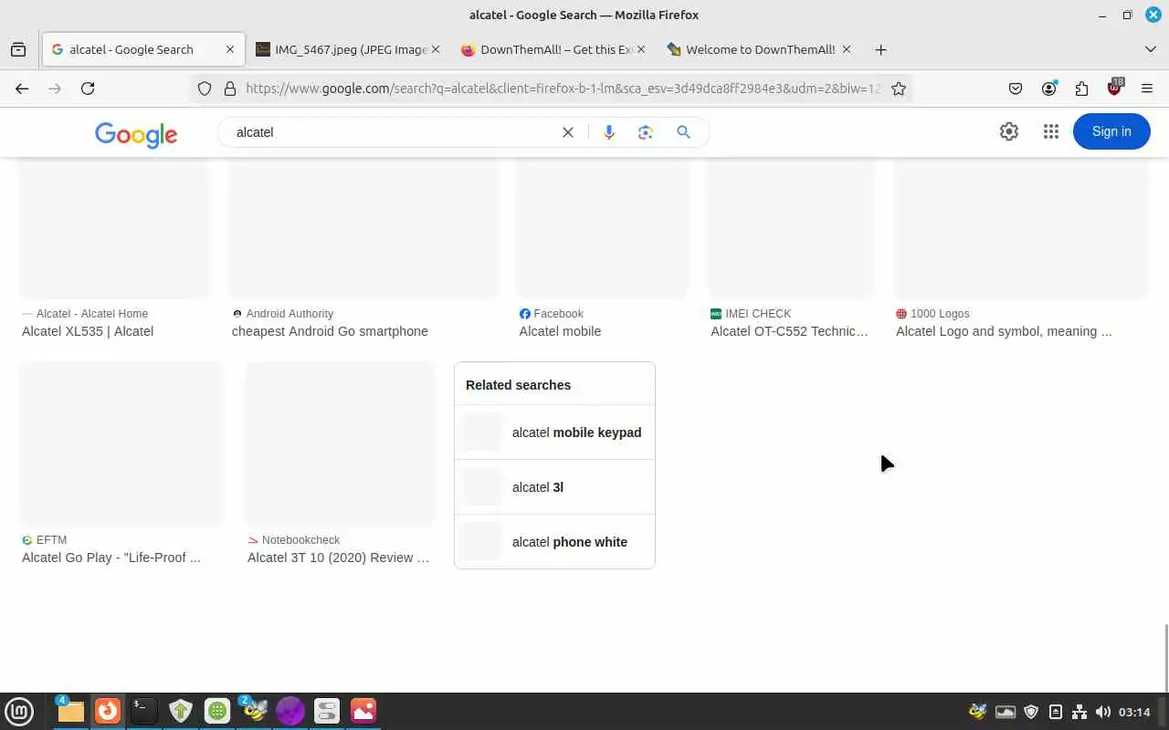This screenshot has height=730, width=1169.
Task: Select related search alcatel mobile keypad
Action: pyautogui.click(x=554, y=433)
